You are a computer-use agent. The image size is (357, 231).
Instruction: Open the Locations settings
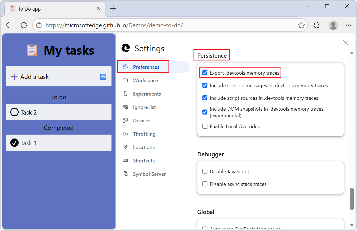tap(143, 147)
